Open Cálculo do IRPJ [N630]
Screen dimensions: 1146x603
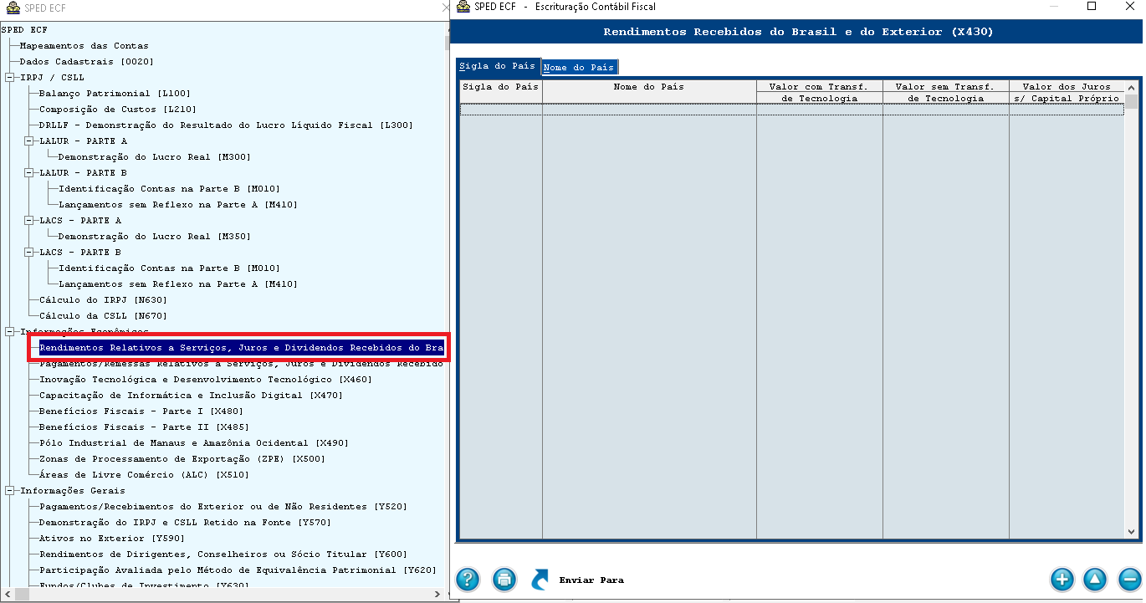tap(103, 300)
